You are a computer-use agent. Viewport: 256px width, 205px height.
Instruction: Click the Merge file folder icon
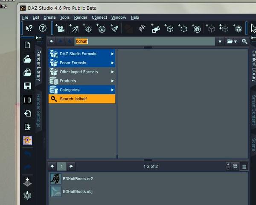click(x=27, y=72)
